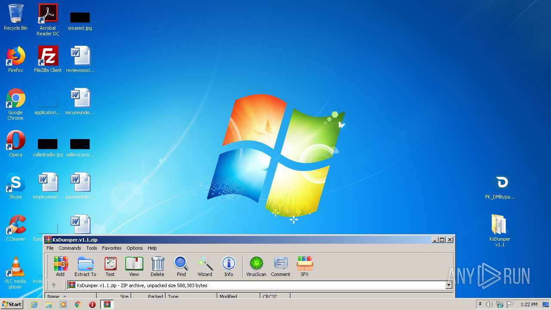Viewport: 551px width, 310px height.
Task: Sort by the Type column header
Action: click(x=191, y=296)
